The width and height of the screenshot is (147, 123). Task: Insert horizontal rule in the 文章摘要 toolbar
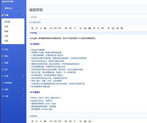(x=75, y=121)
